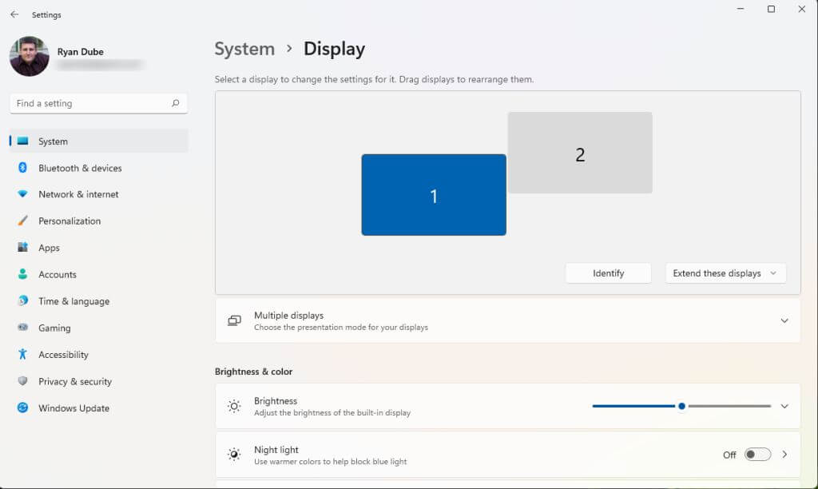Open Privacy & security settings

pyautogui.click(x=75, y=381)
